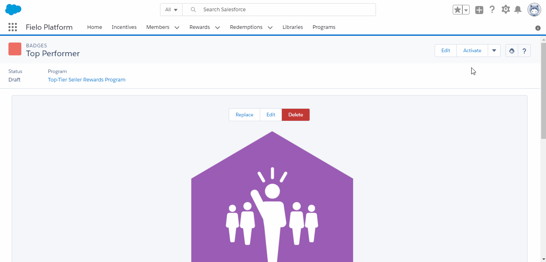The height and width of the screenshot is (262, 546).
Task: Open Global Actions plus icon
Action: pyautogui.click(x=479, y=10)
